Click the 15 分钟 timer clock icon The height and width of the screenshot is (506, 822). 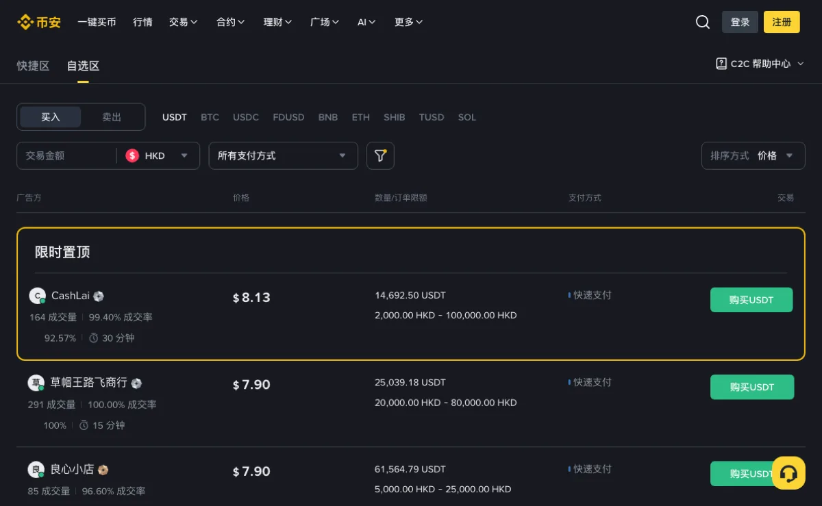pos(84,425)
